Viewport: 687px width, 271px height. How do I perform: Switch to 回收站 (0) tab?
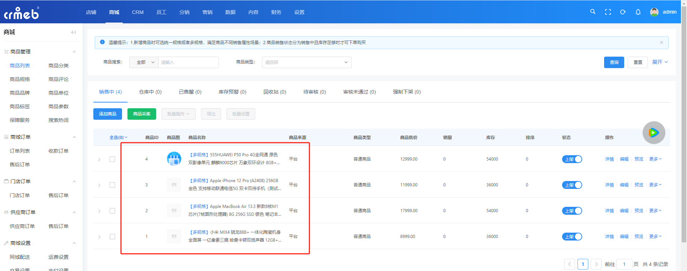point(275,92)
